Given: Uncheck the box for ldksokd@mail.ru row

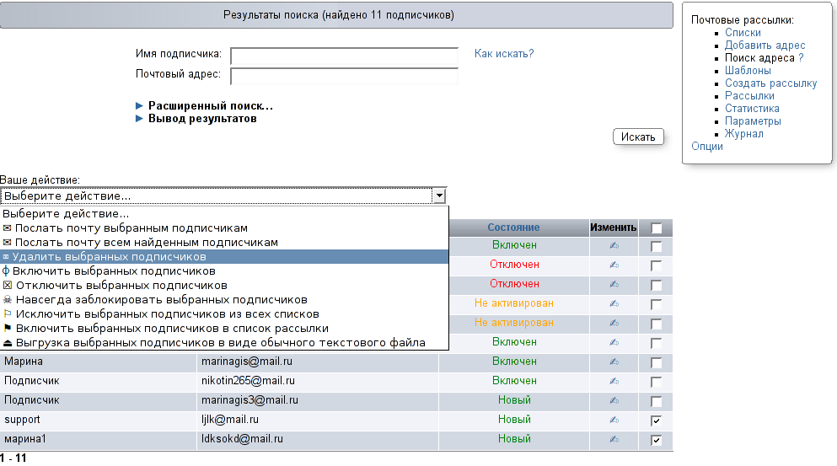Looking at the screenshot, I should point(656,441).
